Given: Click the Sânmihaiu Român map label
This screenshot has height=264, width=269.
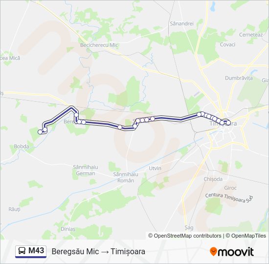Looking at the screenshot, I should [126, 177].
